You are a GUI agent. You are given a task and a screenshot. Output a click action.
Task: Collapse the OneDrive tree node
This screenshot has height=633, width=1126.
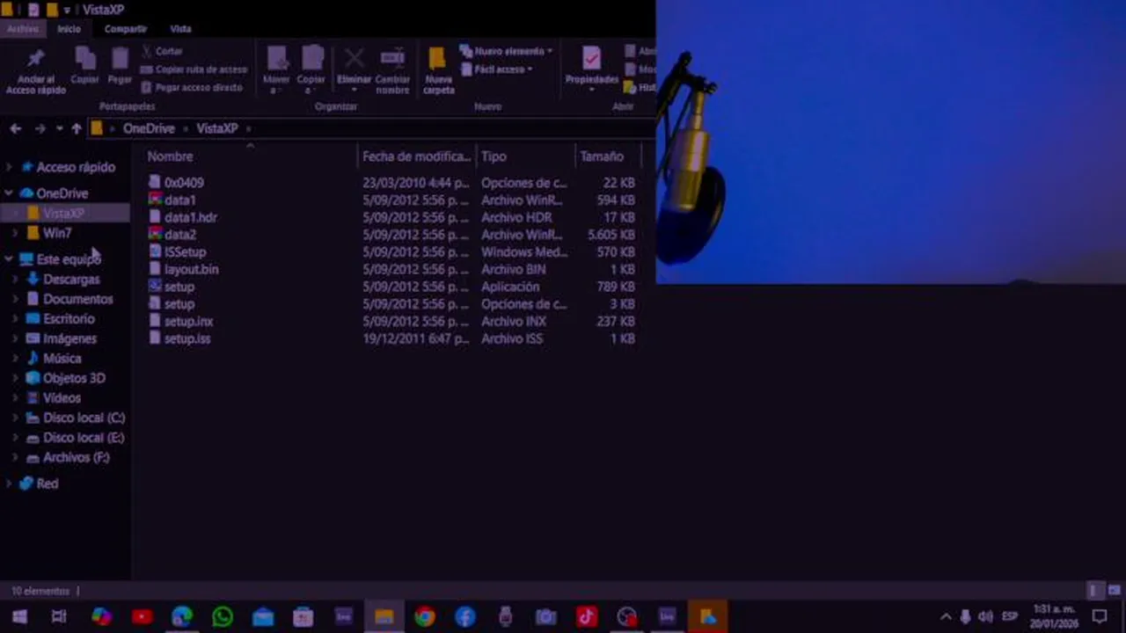tap(9, 193)
